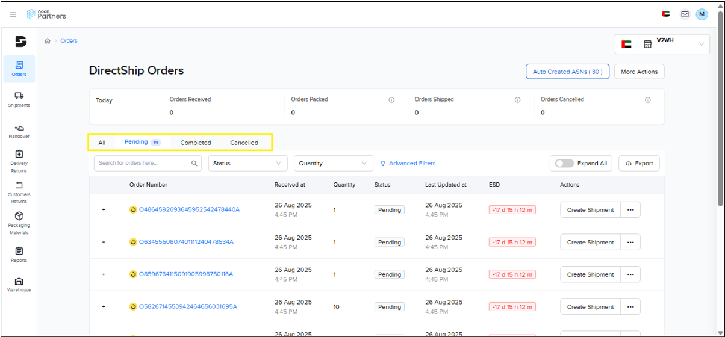Open Warehouse in the sidebar
The image size is (725, 337).
[19, 285]
